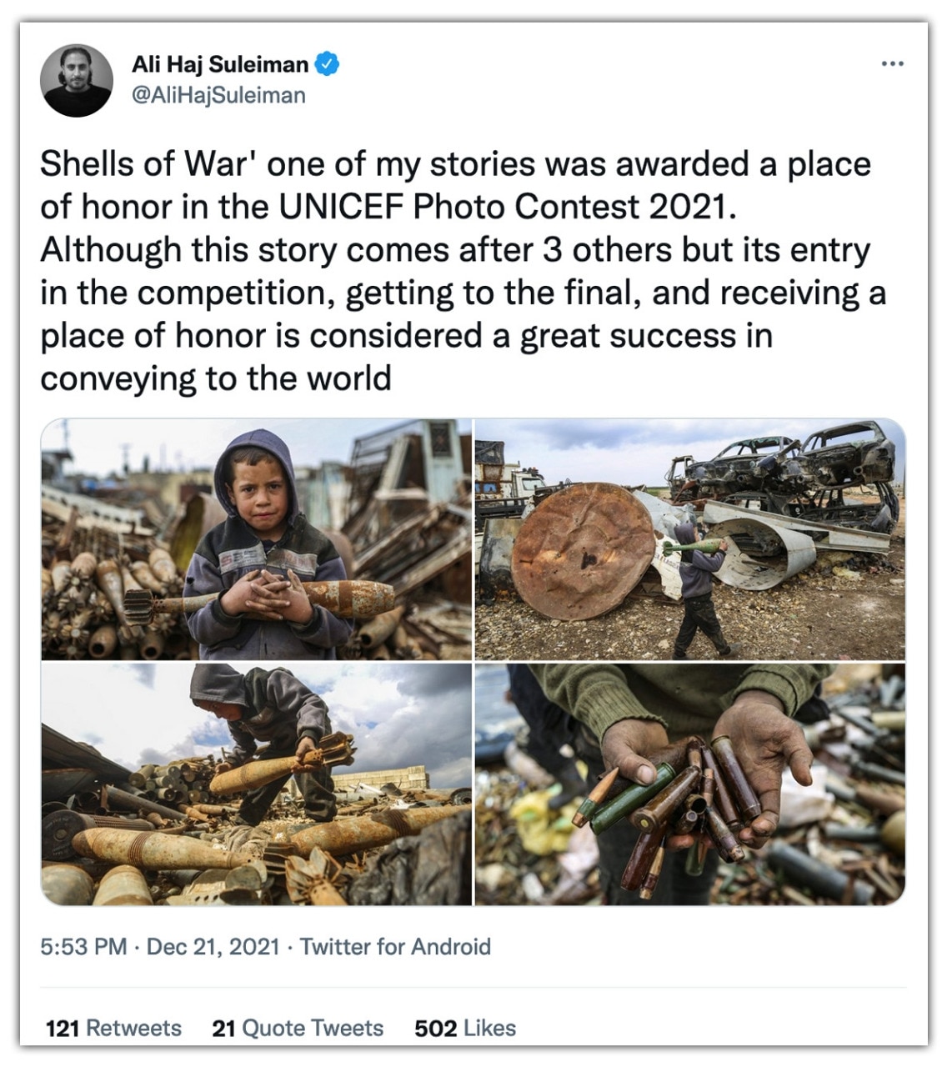947x1067 pixels.
Task: Click the blue verified badge
Action: pos(327,64)
